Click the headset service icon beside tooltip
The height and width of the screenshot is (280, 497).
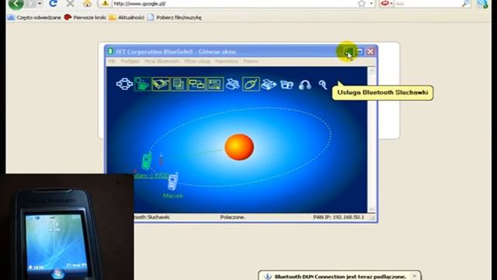tap(323, 85)
